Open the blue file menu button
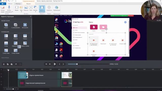Image resolution: width=162 pixels, height=91 pixels. (x=3, y=4)
